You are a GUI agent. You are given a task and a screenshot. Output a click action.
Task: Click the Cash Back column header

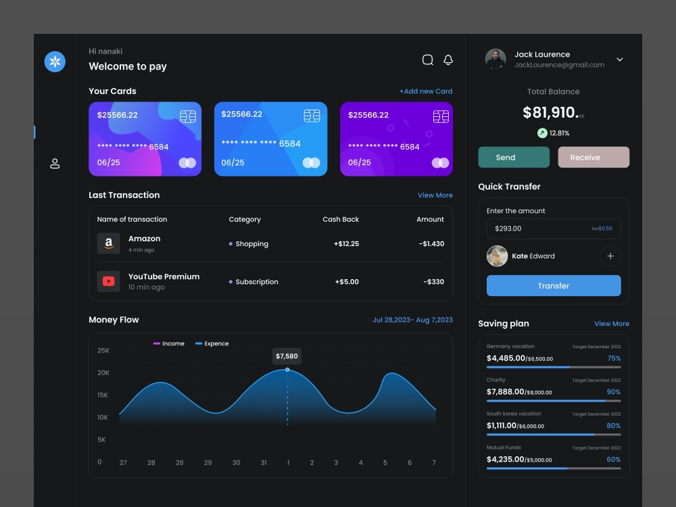[341, 220]
